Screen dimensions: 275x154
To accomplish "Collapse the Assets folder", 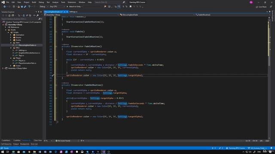I will click(x=6, y=30).
